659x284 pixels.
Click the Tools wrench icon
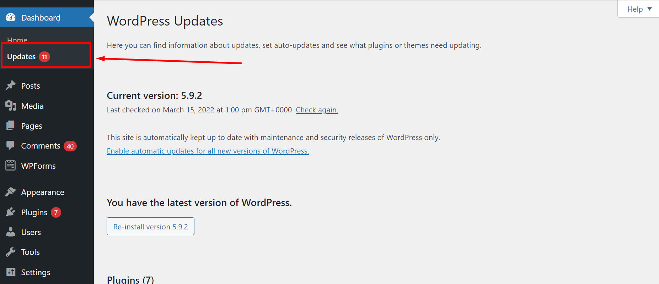[11, 252]
